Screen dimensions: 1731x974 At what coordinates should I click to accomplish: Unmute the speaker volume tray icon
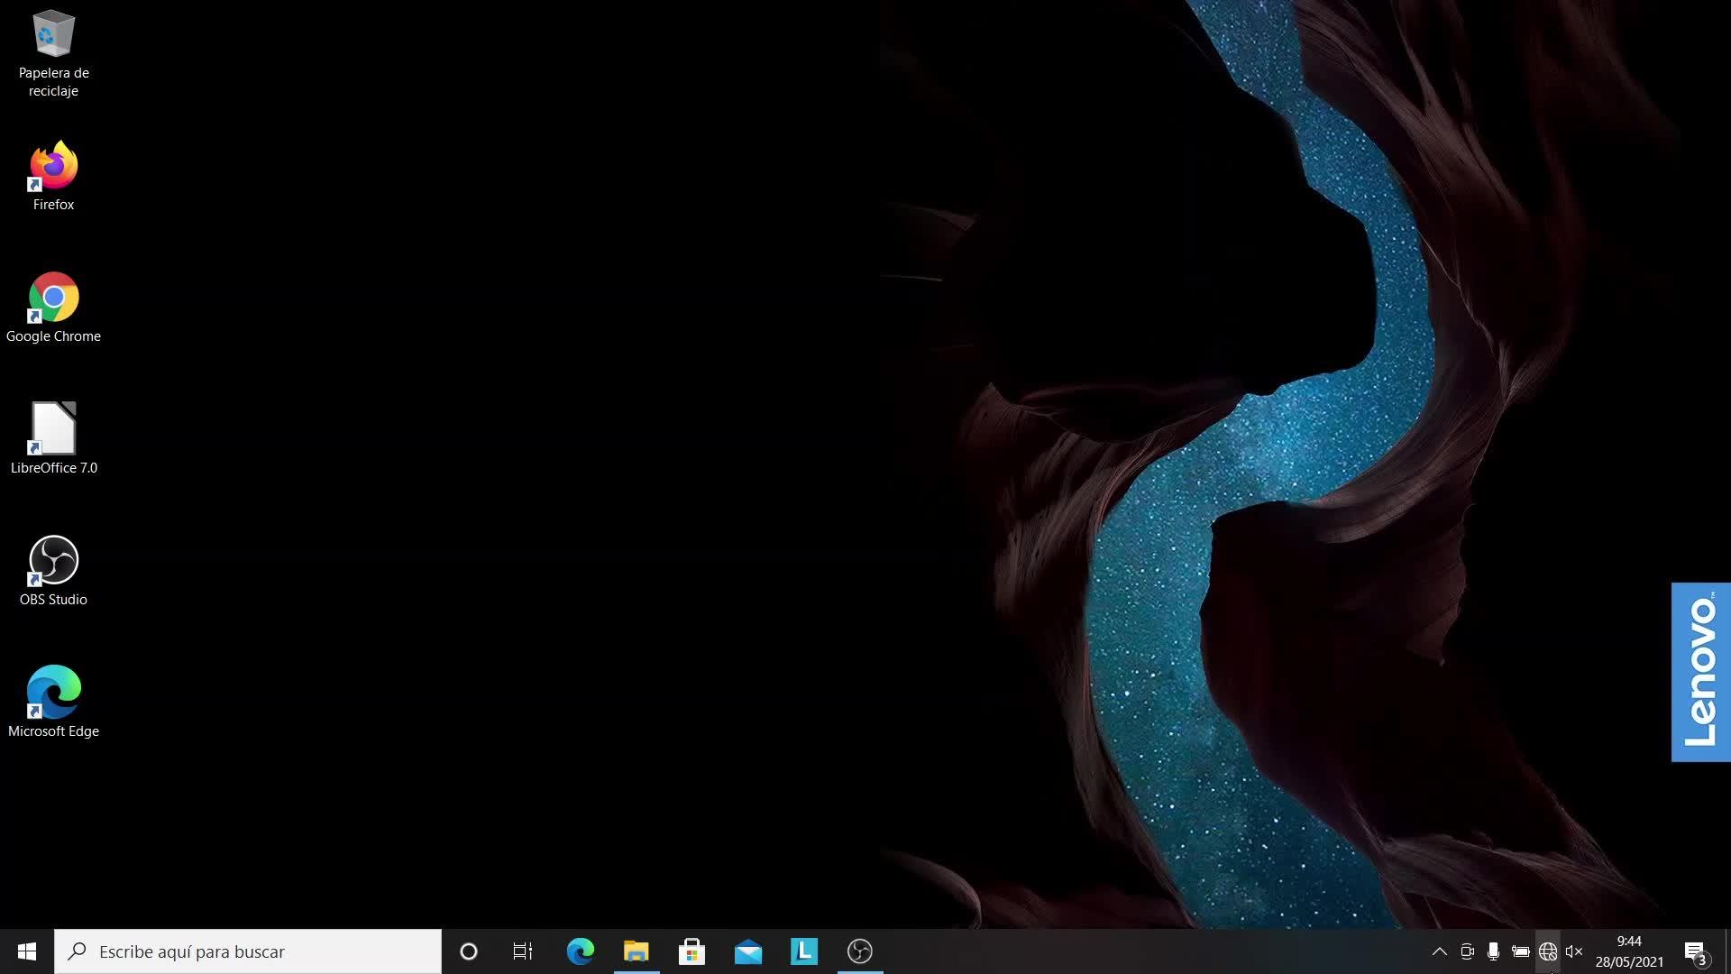(1574, 951)
